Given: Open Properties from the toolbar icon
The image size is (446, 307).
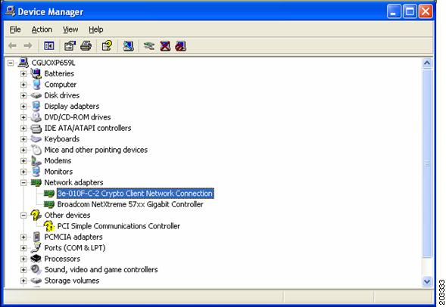Looking at the screenshot, I should tap(70, 45).
